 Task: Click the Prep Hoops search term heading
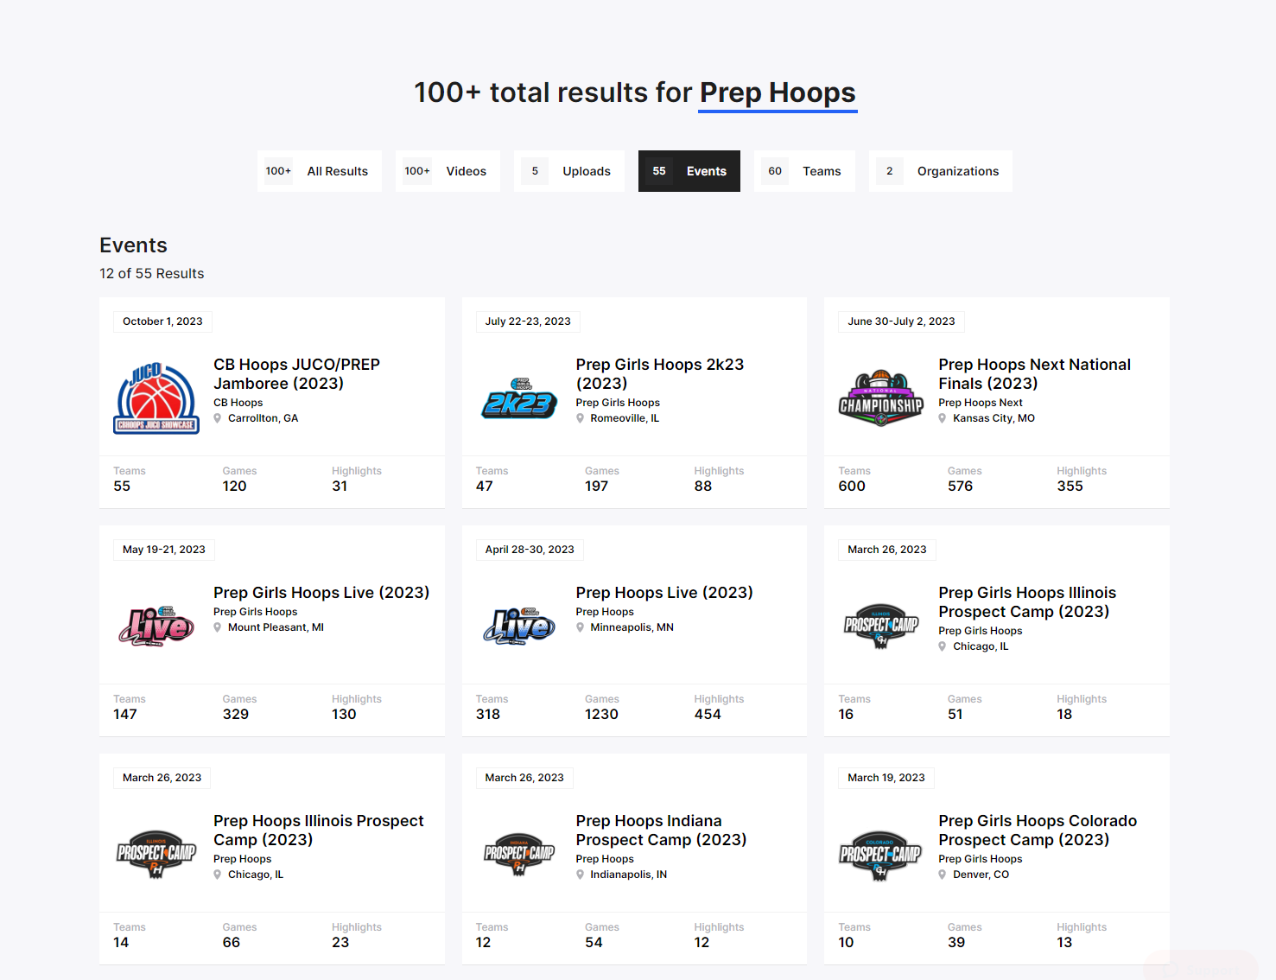pyautogui.click(x=778, y=92)
